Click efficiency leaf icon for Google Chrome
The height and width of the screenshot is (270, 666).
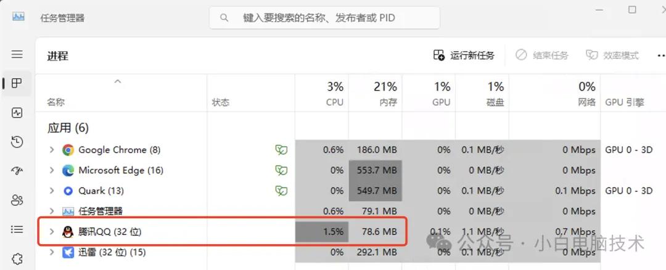pos(281,150)
